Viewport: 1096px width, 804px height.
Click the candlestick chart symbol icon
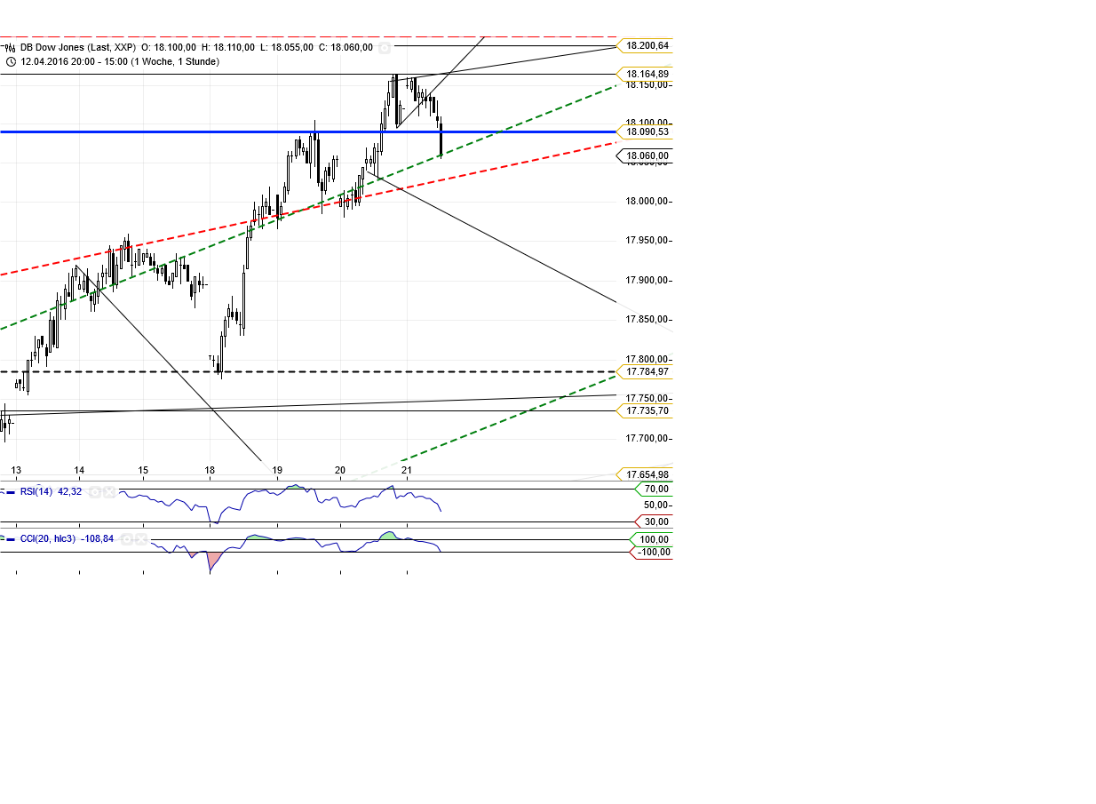click(x=10, y=47)
